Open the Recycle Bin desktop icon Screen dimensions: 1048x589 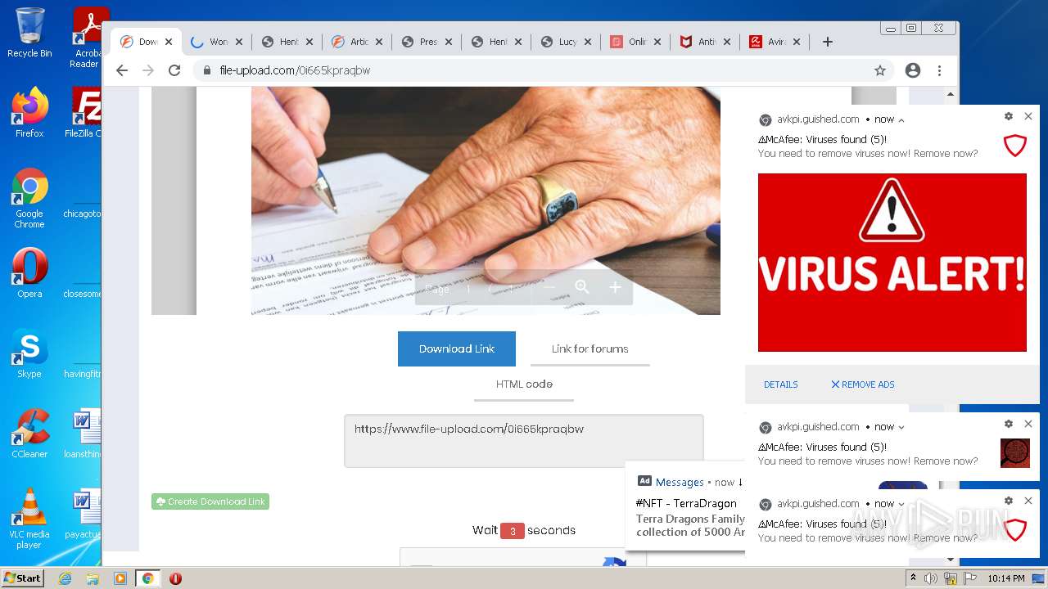point(29,33)
